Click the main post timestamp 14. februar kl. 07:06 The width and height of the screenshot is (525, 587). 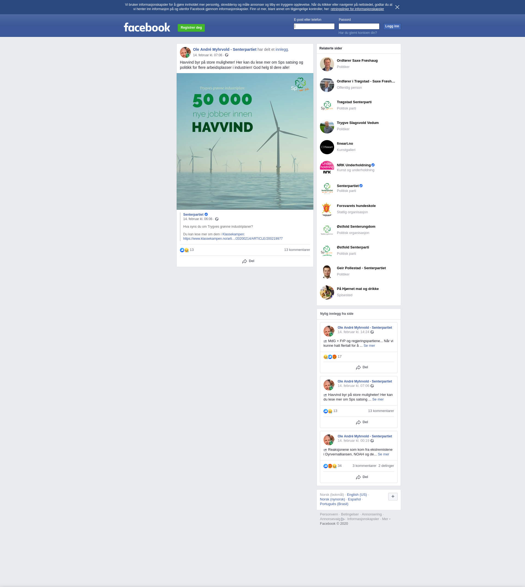(208, 55)
